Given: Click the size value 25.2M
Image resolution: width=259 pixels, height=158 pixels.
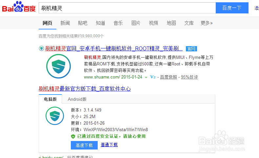Looking at the screenshot, I should point(90,117).
